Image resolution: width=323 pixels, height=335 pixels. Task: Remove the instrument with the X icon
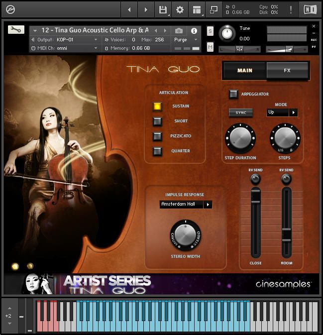click(x=314, y=26)
